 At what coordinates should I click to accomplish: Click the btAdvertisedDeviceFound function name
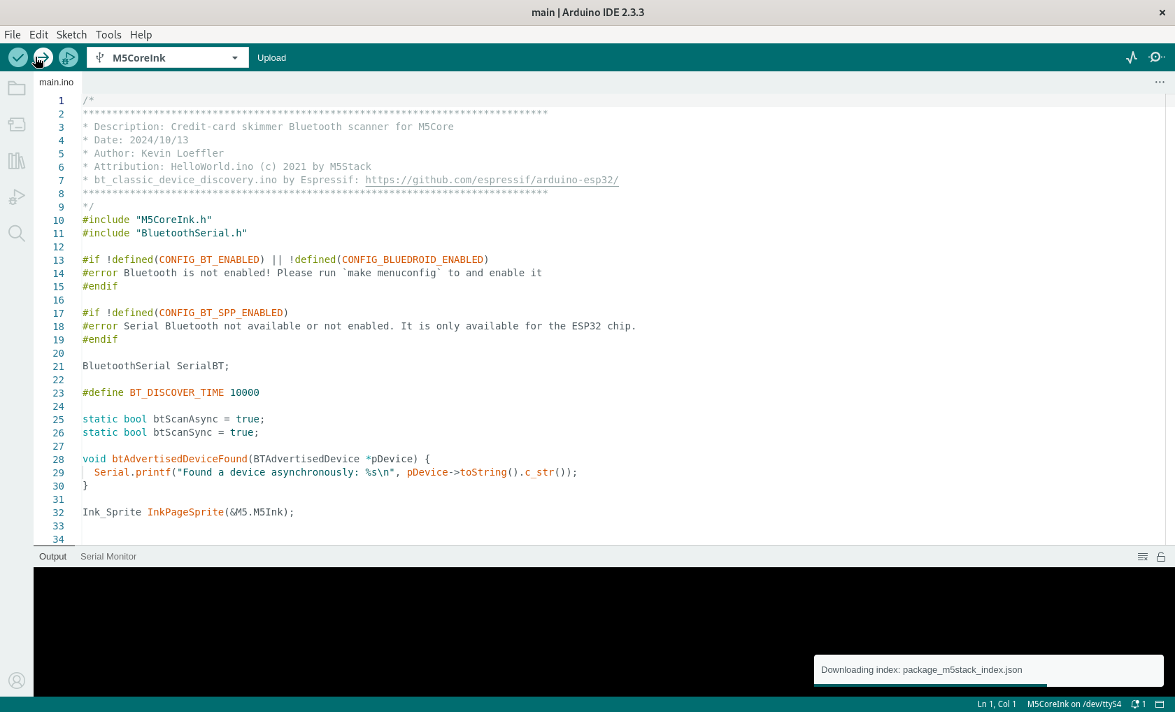click(x=180, y=459)
